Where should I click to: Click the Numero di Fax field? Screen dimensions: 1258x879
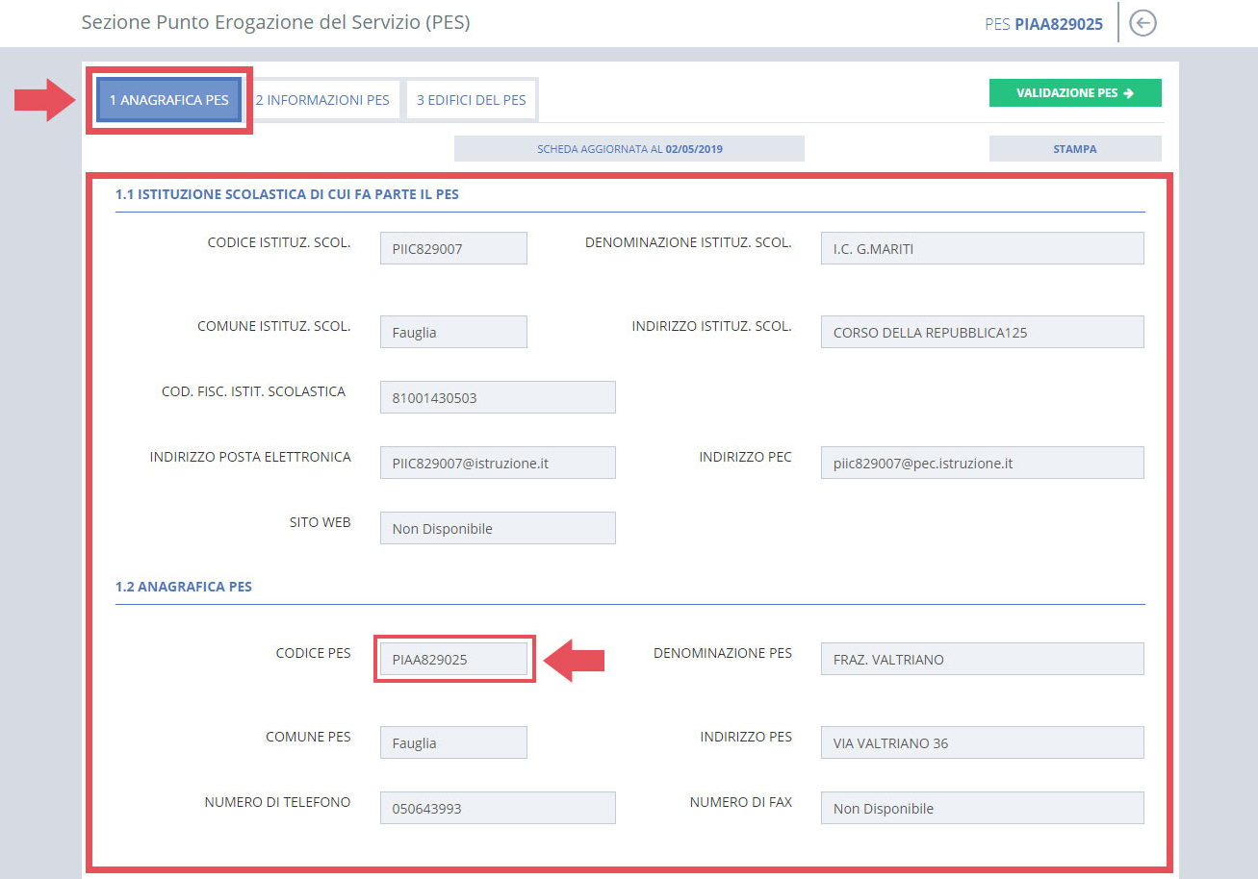pyautogui.click(x=982, y=808)
